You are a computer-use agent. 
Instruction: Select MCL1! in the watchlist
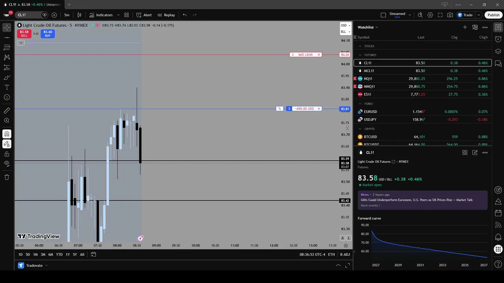tap(423, 71)
